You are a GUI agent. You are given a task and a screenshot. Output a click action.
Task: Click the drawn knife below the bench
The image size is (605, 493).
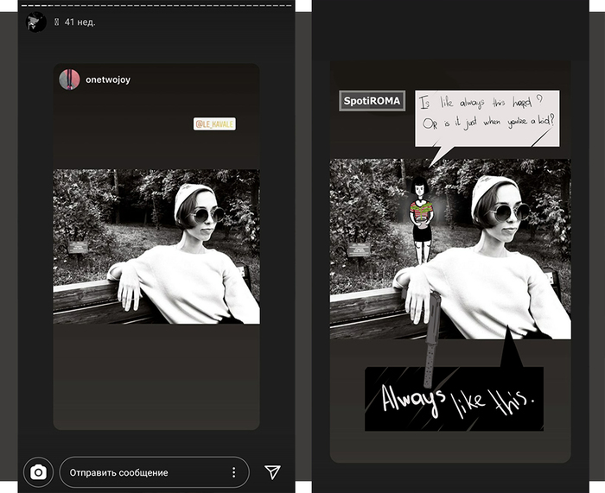431,338
